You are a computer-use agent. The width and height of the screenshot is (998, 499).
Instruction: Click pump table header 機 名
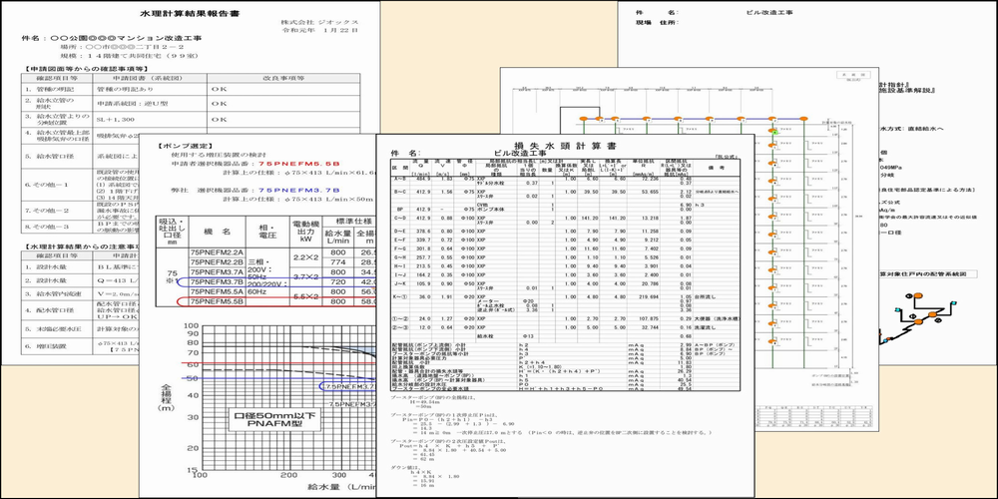pos(217,231)
